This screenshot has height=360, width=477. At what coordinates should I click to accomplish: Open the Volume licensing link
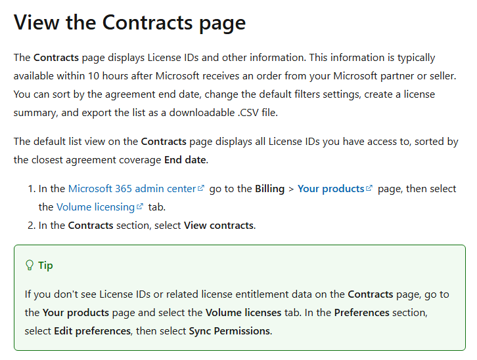[95, 207]
